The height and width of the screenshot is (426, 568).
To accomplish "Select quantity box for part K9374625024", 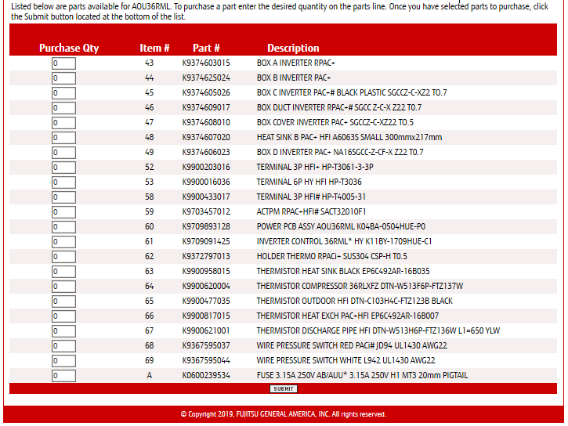I will point(63,78).
